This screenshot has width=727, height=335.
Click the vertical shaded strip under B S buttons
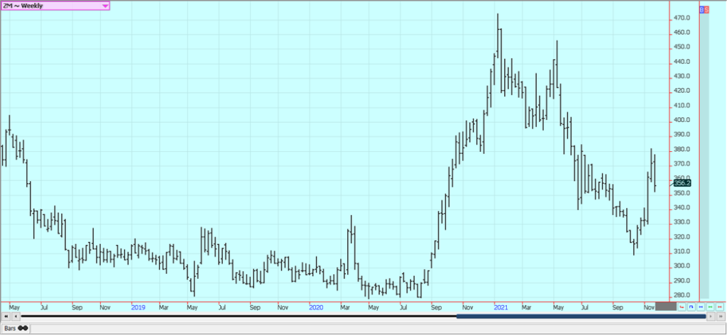point(704,155)
